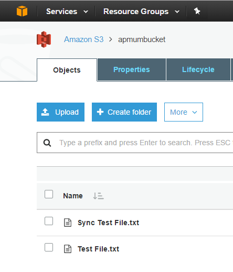
Task: Check the box for Sync Test File.txt
Action: (x=49, y=221)
